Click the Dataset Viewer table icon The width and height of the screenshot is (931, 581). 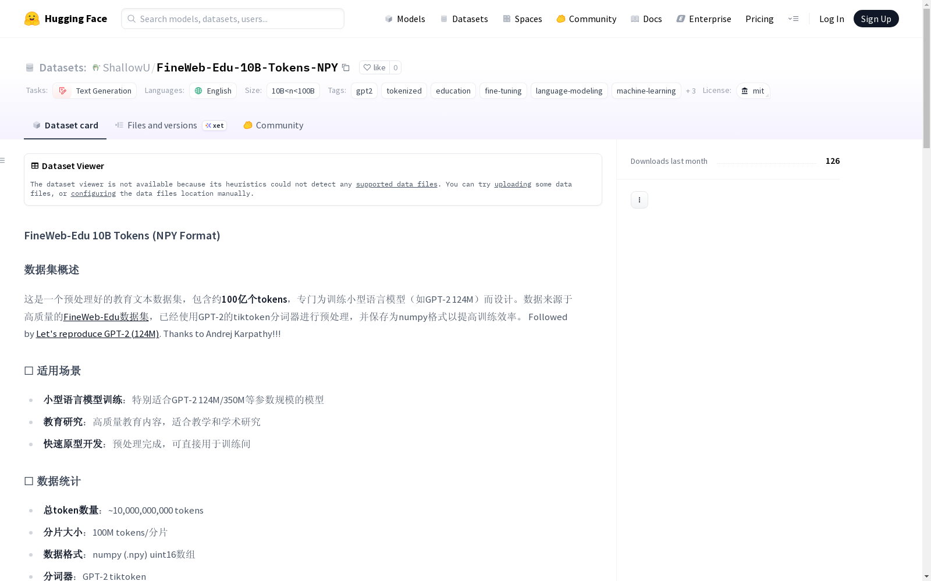point(35,166)
